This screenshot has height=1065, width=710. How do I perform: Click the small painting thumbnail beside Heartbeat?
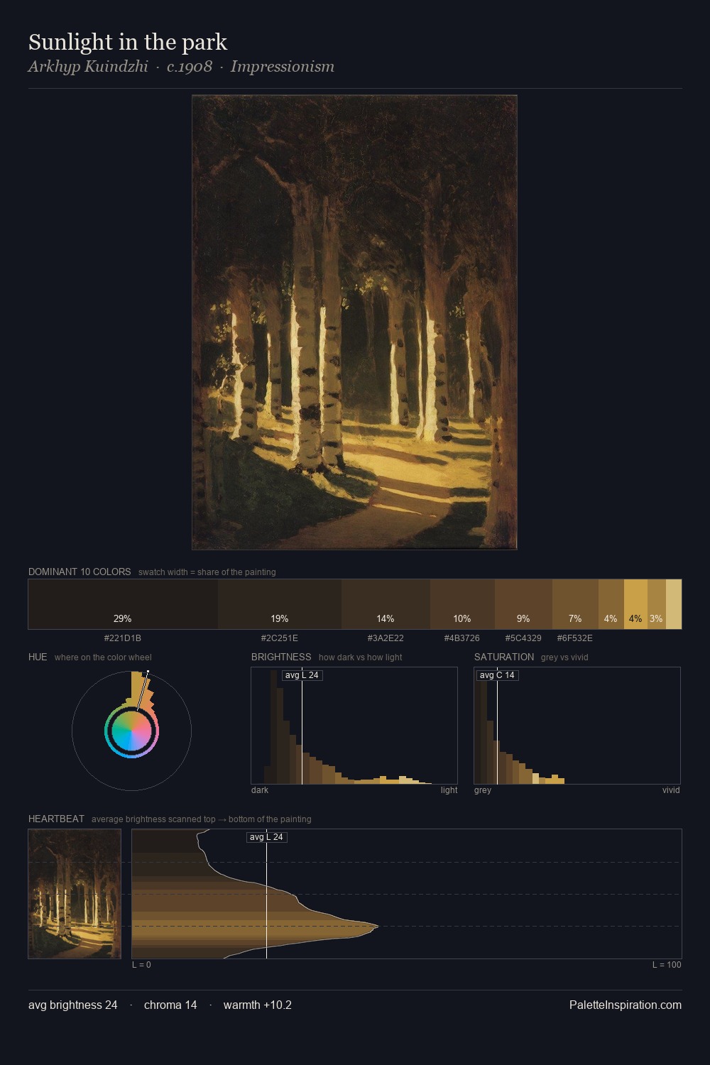(x=75, y=894)
